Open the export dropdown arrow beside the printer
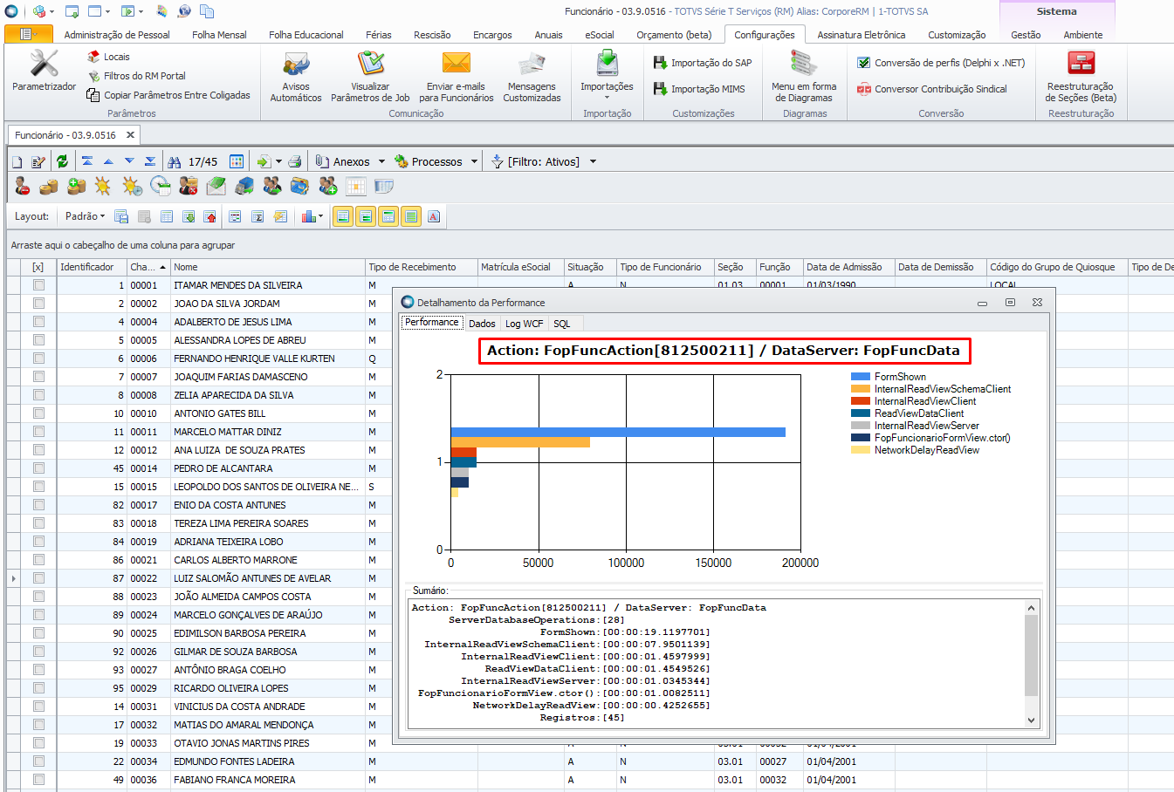The image size is (1174, 792). tap(278, 162)
